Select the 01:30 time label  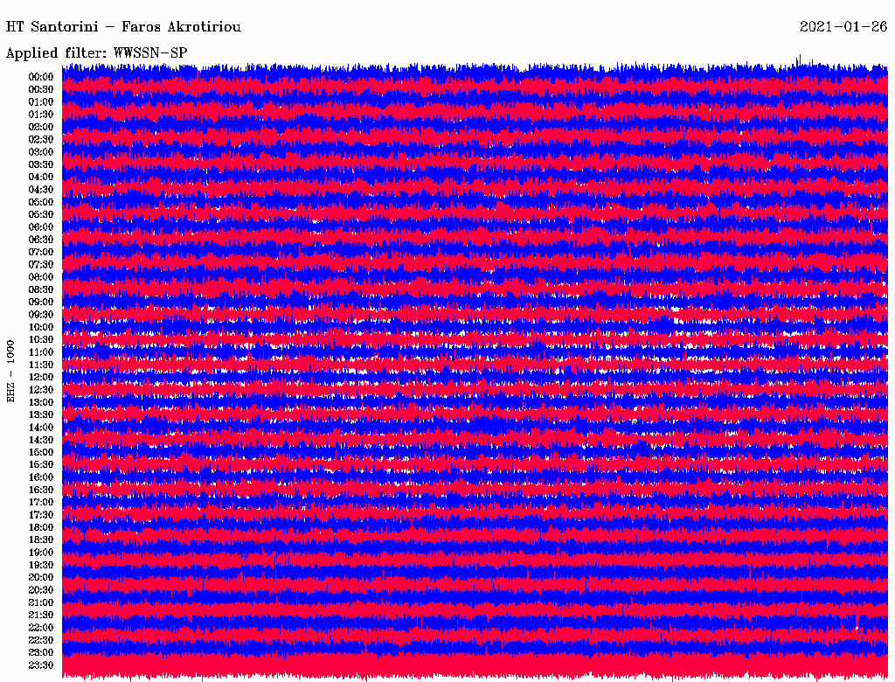pyautogui.click(x=41, y=115)
